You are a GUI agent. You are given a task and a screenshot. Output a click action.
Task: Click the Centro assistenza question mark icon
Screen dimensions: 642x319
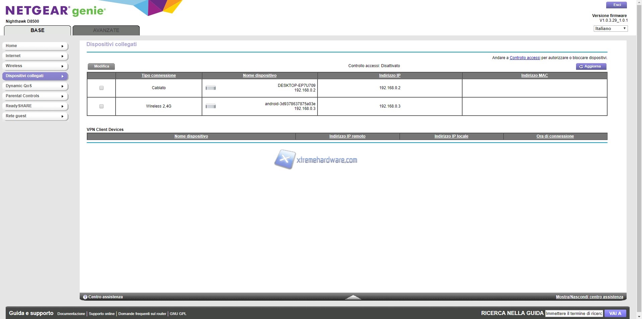point(85,297)
